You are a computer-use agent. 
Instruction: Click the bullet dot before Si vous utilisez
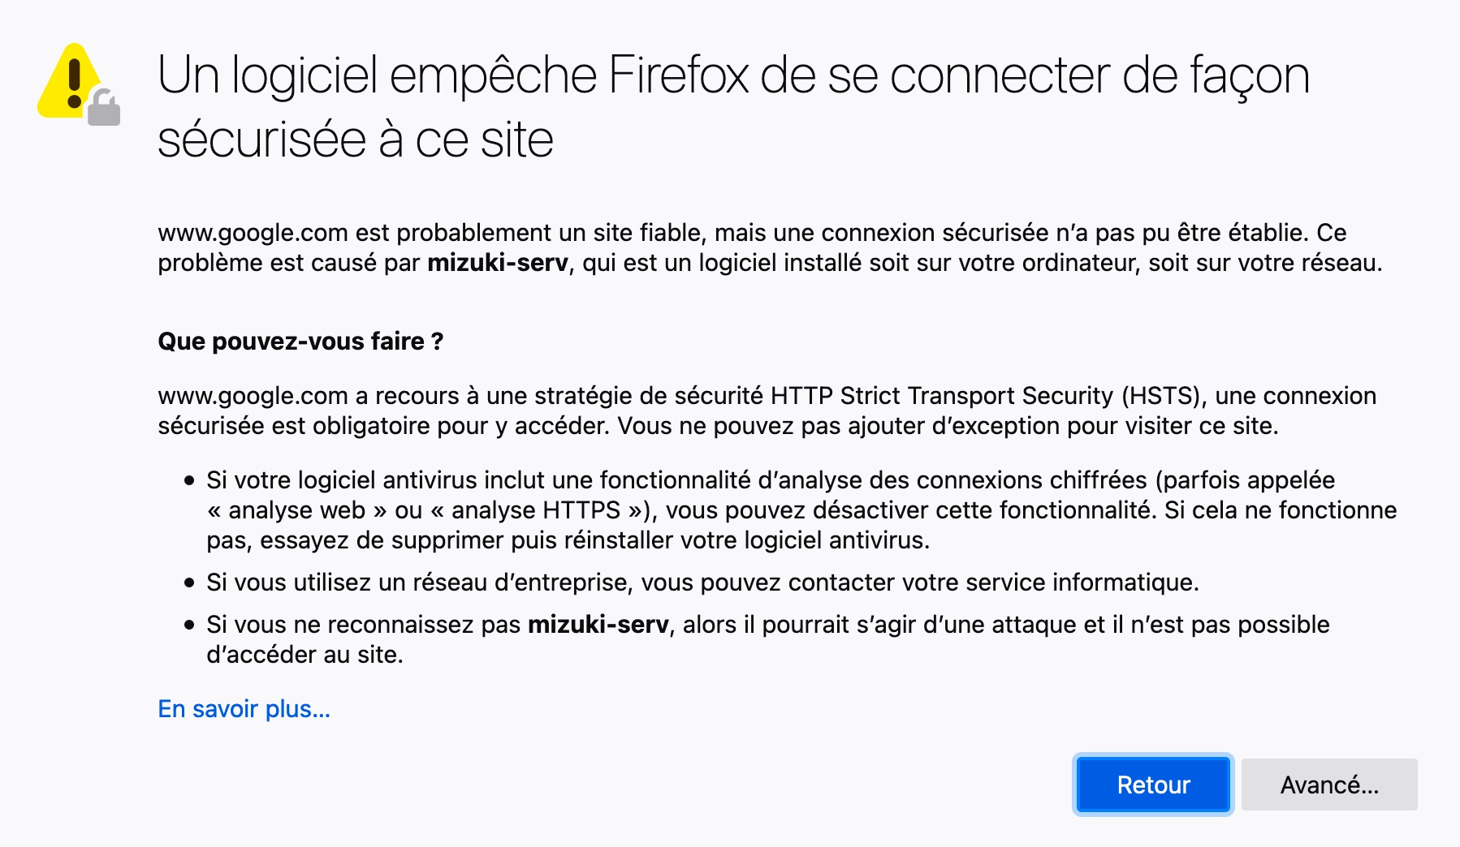pos(189,583)
